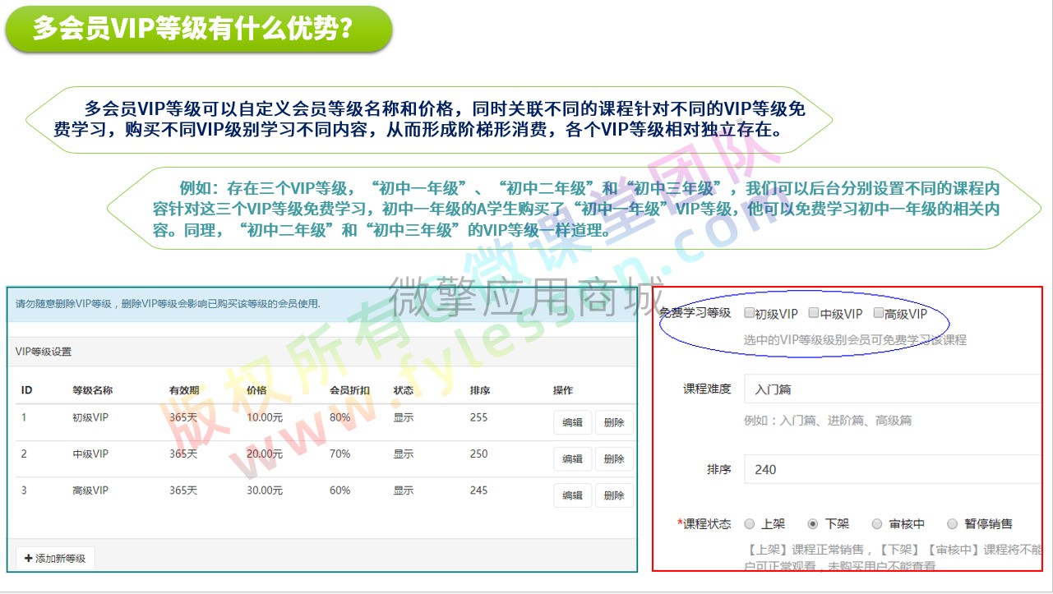
Task: Click the 操作 column header
Action: point(563,390)
